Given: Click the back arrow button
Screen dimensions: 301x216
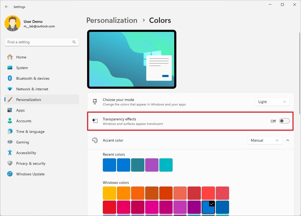Looking at the screenshot, I should [x=6, y=7].
